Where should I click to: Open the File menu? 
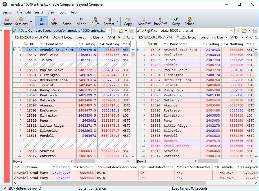click(19, 12)
